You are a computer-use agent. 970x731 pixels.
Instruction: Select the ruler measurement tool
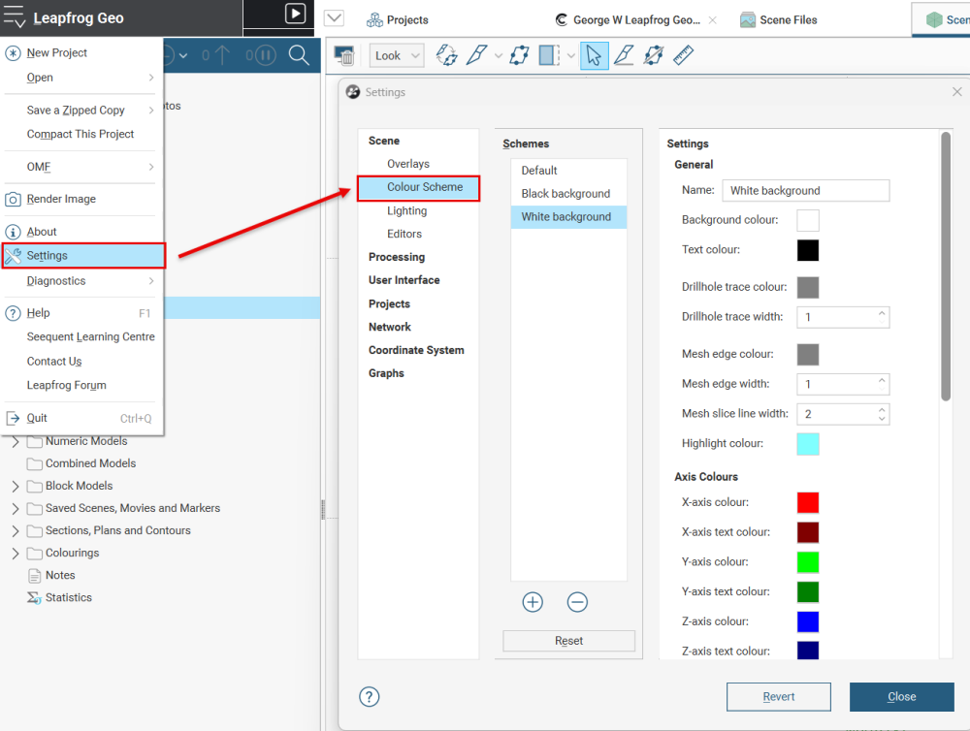point(684,55)
